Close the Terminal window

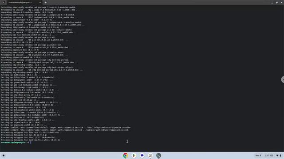point(281,3)
